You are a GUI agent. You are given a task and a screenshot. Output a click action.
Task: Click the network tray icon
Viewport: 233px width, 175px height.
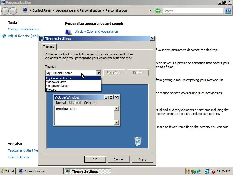pos(207,171)
